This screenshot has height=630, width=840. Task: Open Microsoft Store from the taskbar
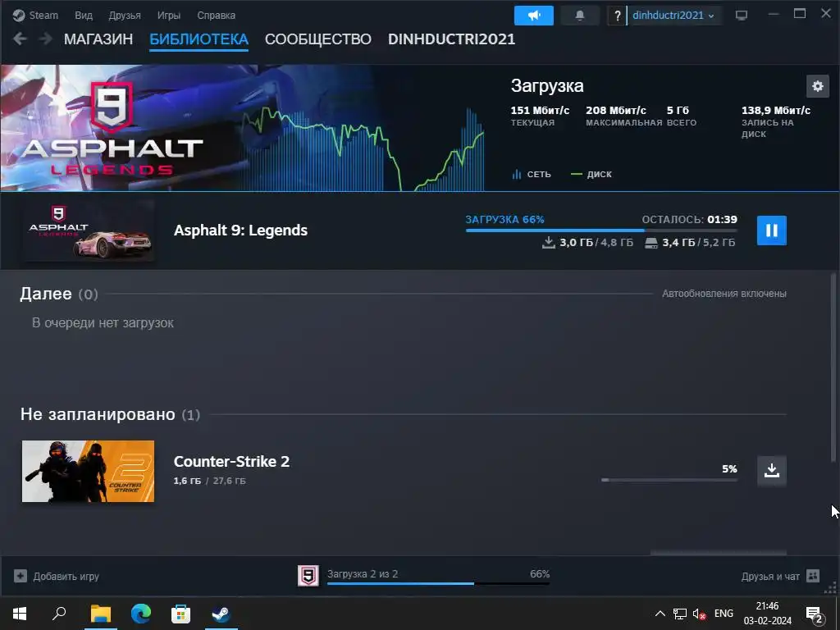pyautogui.click(x=180, y=613)
